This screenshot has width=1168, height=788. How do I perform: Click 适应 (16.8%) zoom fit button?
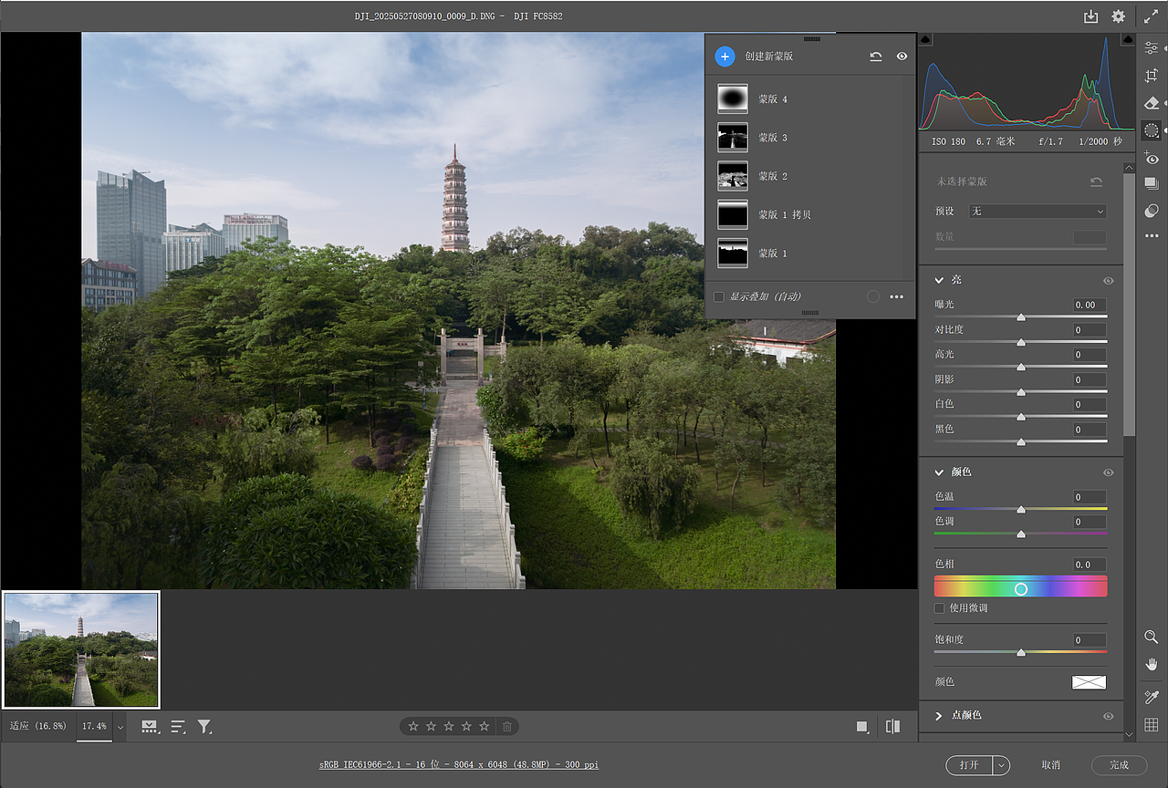pyautogui.click(x=38, y=727)
